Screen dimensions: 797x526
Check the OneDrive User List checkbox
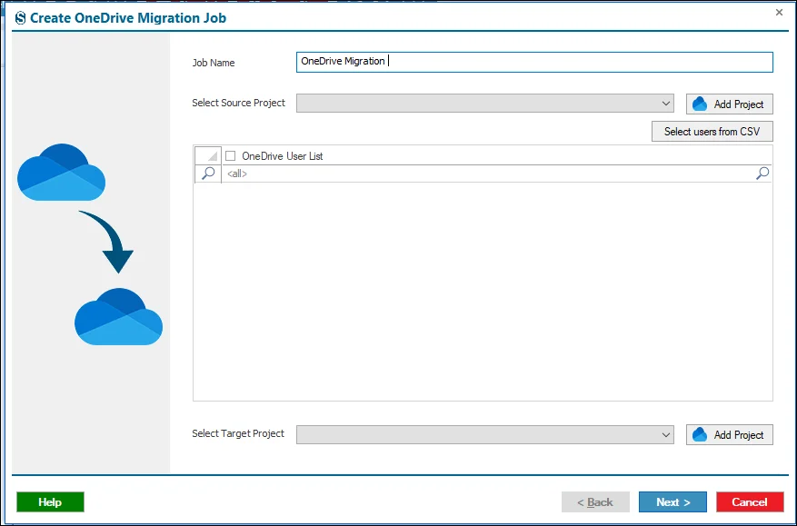point(230,156)
